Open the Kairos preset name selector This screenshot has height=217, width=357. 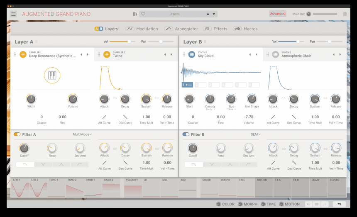[x=175, y=14]
